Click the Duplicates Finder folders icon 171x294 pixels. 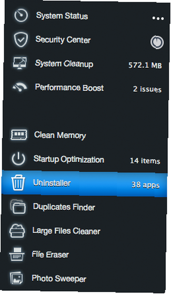[18, 207]
